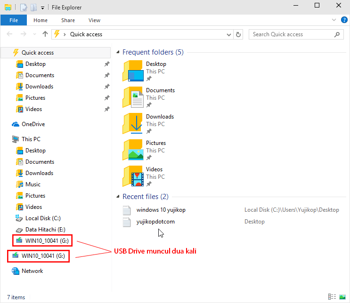Viewport: 350px width, 303px height.
Task: Click the path Local Disk (C:)\Users\Yujikop\Desktop
Action: (x=292, y=210)
